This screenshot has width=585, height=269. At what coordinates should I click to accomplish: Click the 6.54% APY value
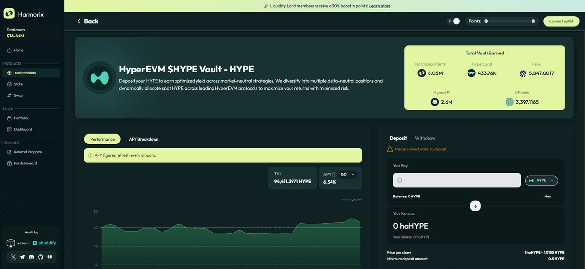tap(330, 182)
